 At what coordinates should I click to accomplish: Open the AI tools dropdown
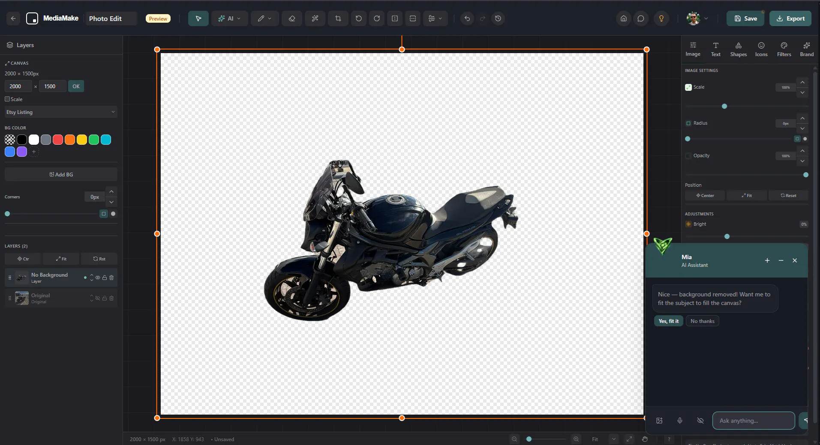point(229,18)
